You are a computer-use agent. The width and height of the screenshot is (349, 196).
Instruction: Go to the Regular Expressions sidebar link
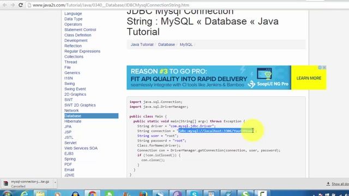click(82, 51)
